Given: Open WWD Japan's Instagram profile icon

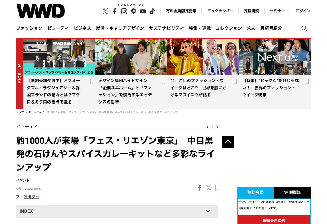Looking at the screenshot, I should [124, 11].
